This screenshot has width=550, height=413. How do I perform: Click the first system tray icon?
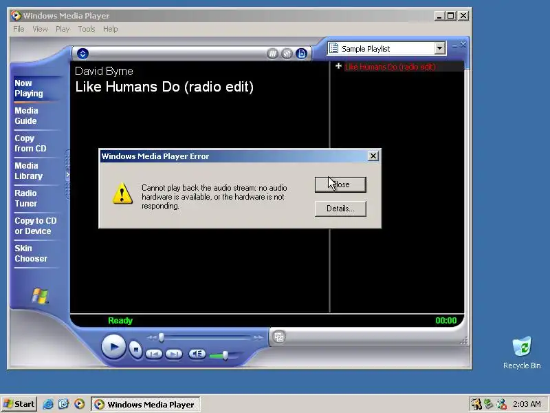point(476,404)
